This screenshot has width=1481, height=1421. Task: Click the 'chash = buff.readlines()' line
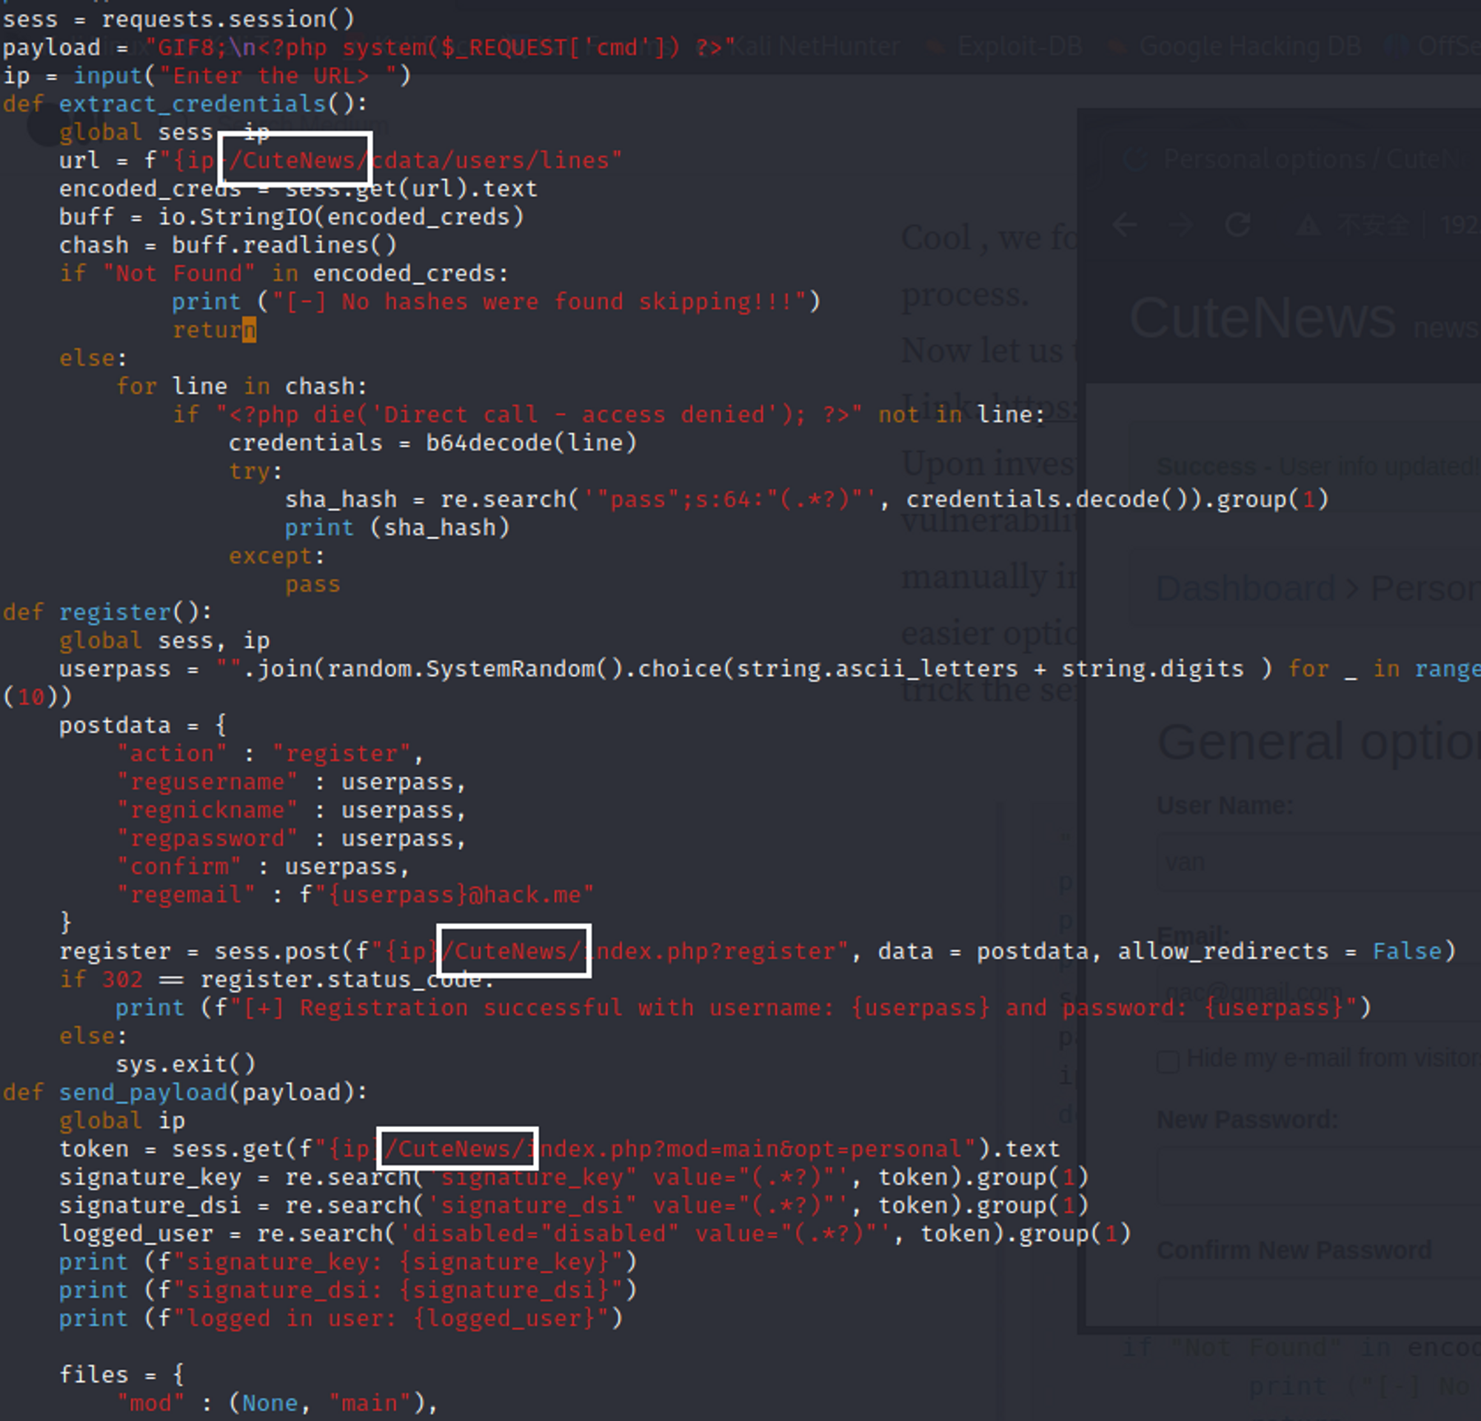[227, 246]
